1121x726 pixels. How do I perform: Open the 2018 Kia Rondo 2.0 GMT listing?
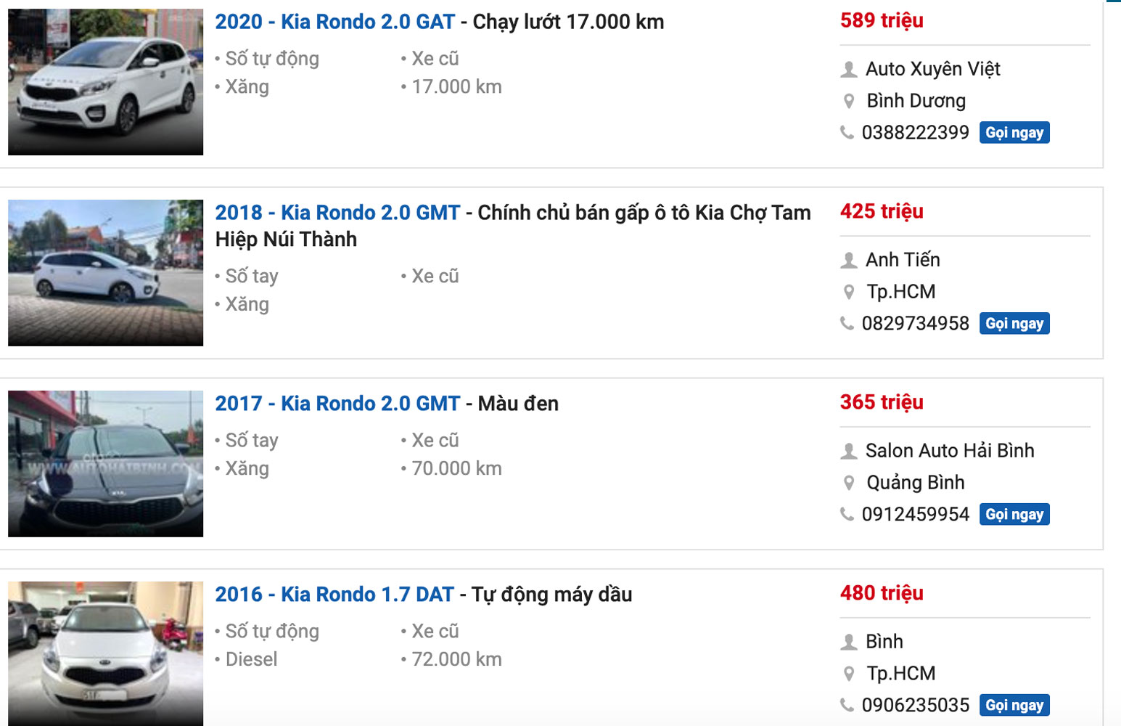(x=337, y=213)
